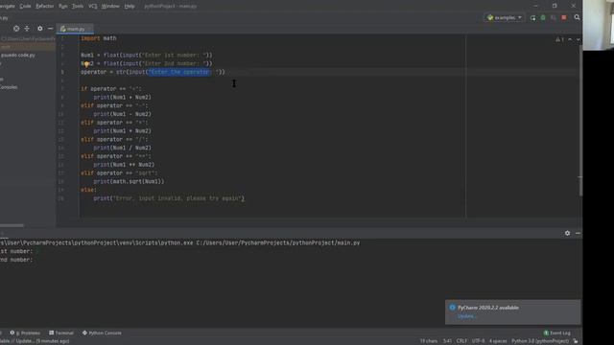This screenshot has width=614, height=345.
Task: Click the 'import math' line
Action: 98,38
